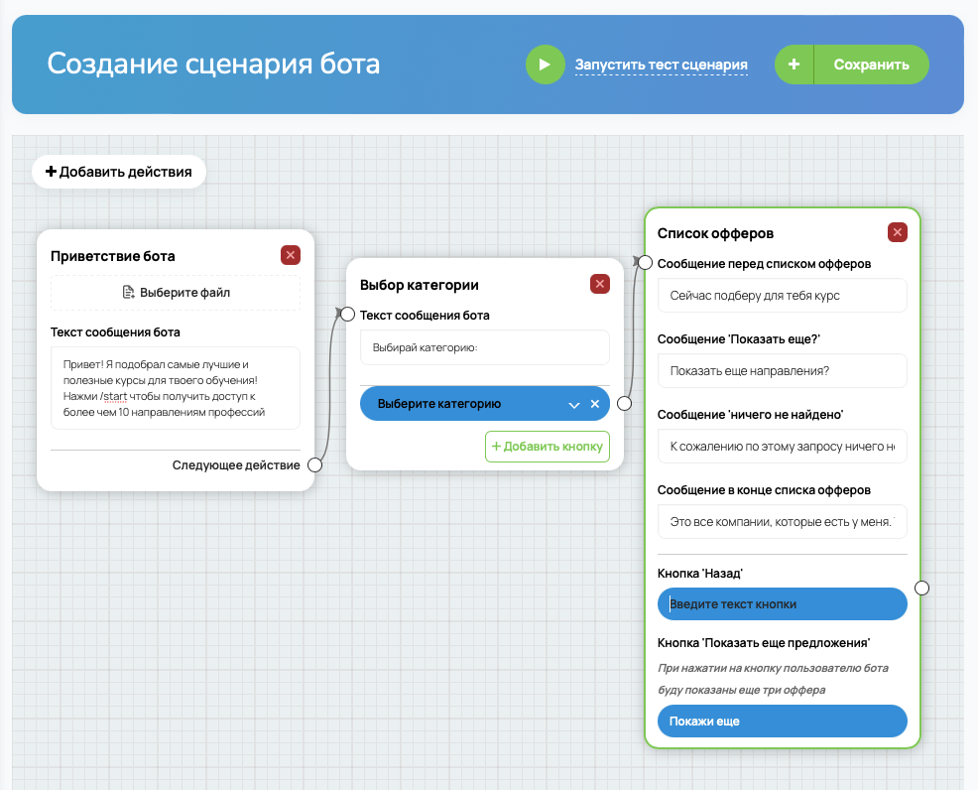Screen dimensions: 978x790
Task: Click the Сохранить button
Action: 871,65
